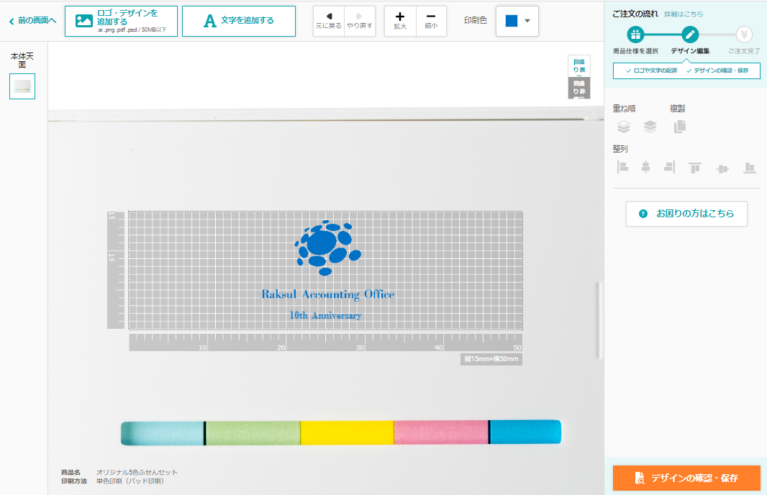Zoom in with the 拡大 plus icon

pos(400,21)
